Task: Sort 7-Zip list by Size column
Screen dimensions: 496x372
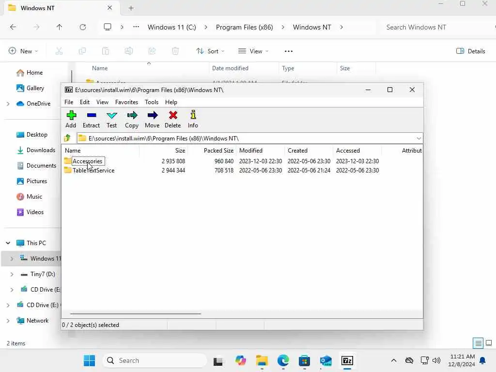Action: point(164,151)
